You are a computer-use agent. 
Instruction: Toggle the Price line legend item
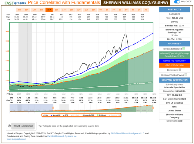[x=45, y=115]
